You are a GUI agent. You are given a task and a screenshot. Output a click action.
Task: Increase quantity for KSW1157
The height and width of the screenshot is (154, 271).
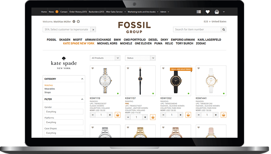click(x=145, y=117)
